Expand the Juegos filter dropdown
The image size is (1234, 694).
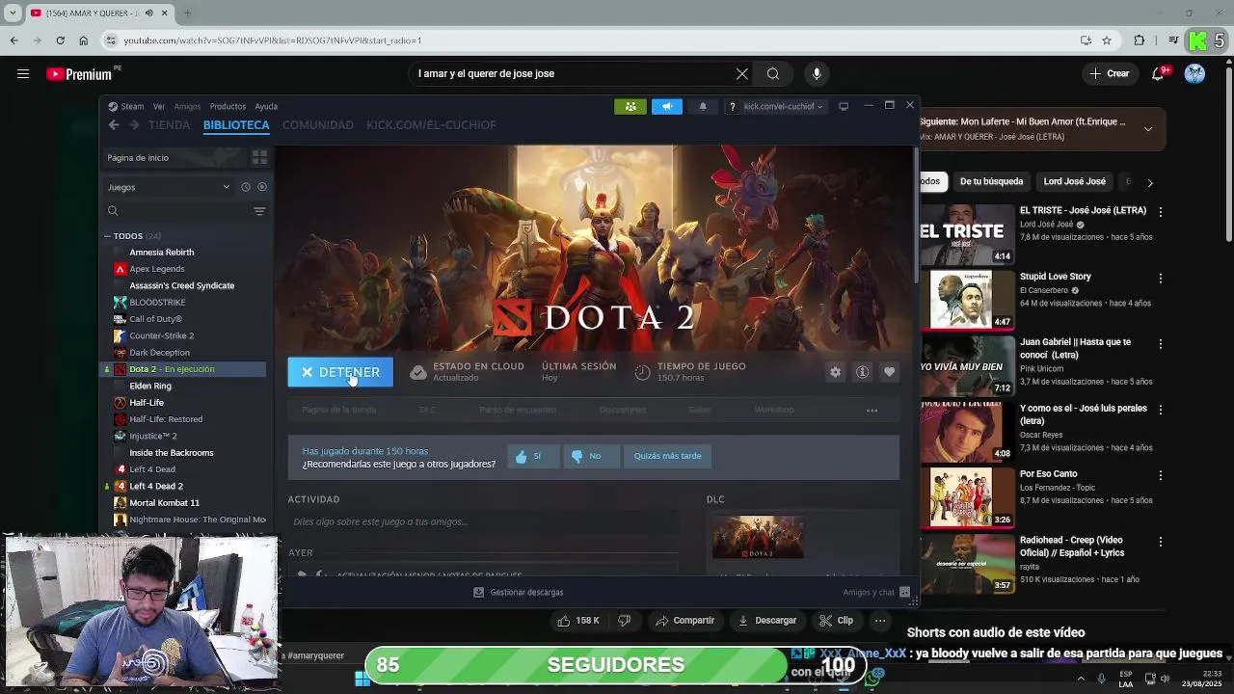(x=169, y=187)
